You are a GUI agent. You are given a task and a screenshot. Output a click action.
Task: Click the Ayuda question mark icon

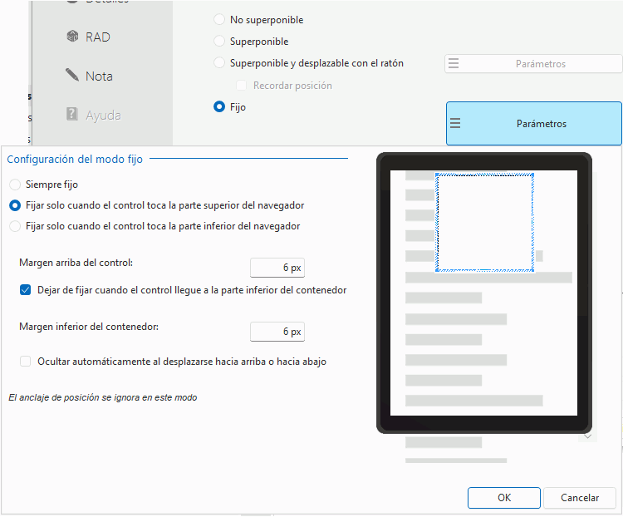click(72, 114)
